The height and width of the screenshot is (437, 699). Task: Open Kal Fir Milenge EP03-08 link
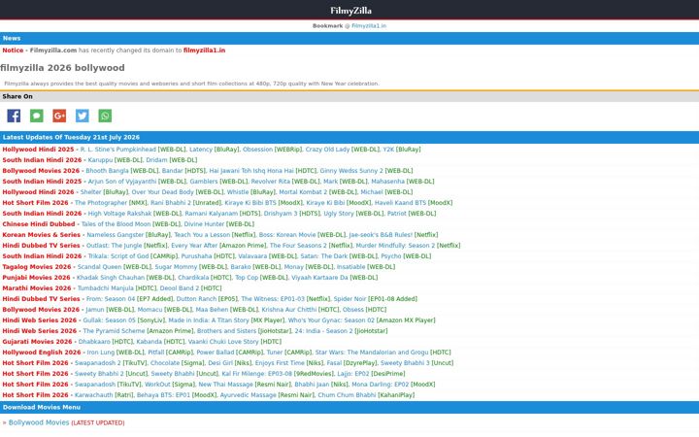[x=256, y=374]
